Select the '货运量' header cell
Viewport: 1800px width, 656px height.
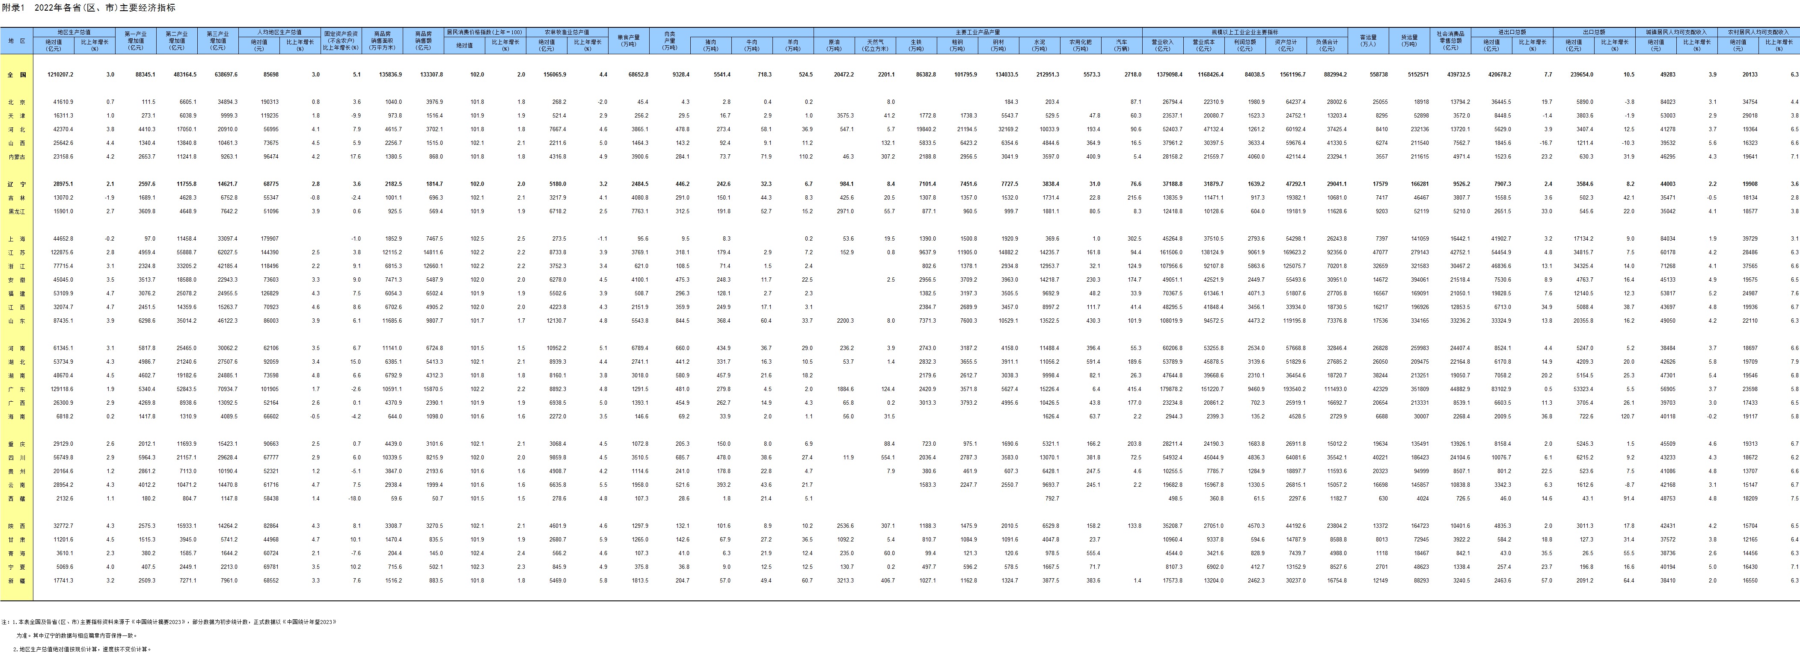point(1409,41)
